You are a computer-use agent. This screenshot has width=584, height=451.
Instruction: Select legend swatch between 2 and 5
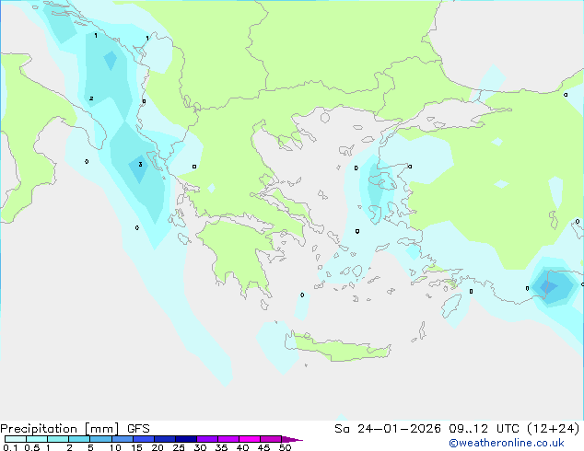pyautogui.click(x=79, y=439)
